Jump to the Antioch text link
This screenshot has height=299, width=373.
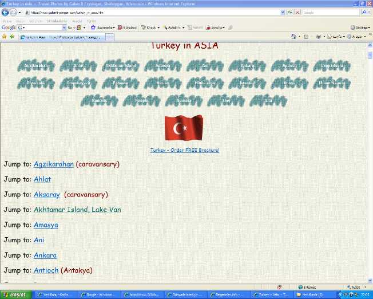tap(46, 270)
